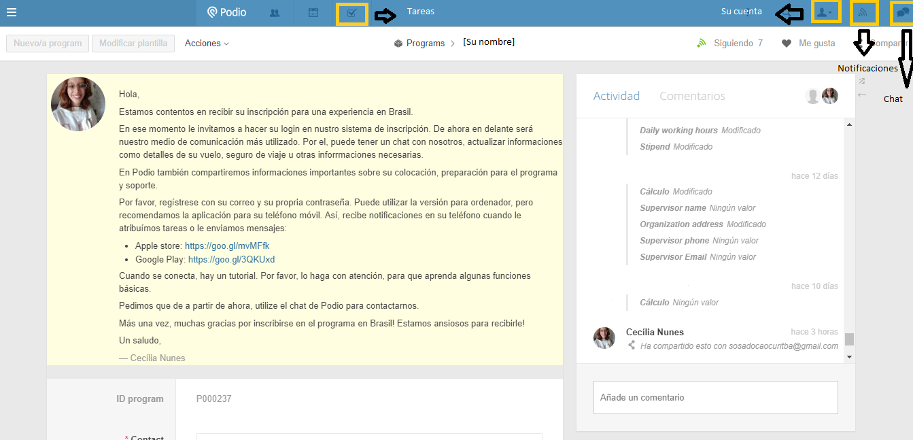The height and width of the screenshot is (440, 913).
Task: Click the Nuevo/a program button
Action: (48, 44)
